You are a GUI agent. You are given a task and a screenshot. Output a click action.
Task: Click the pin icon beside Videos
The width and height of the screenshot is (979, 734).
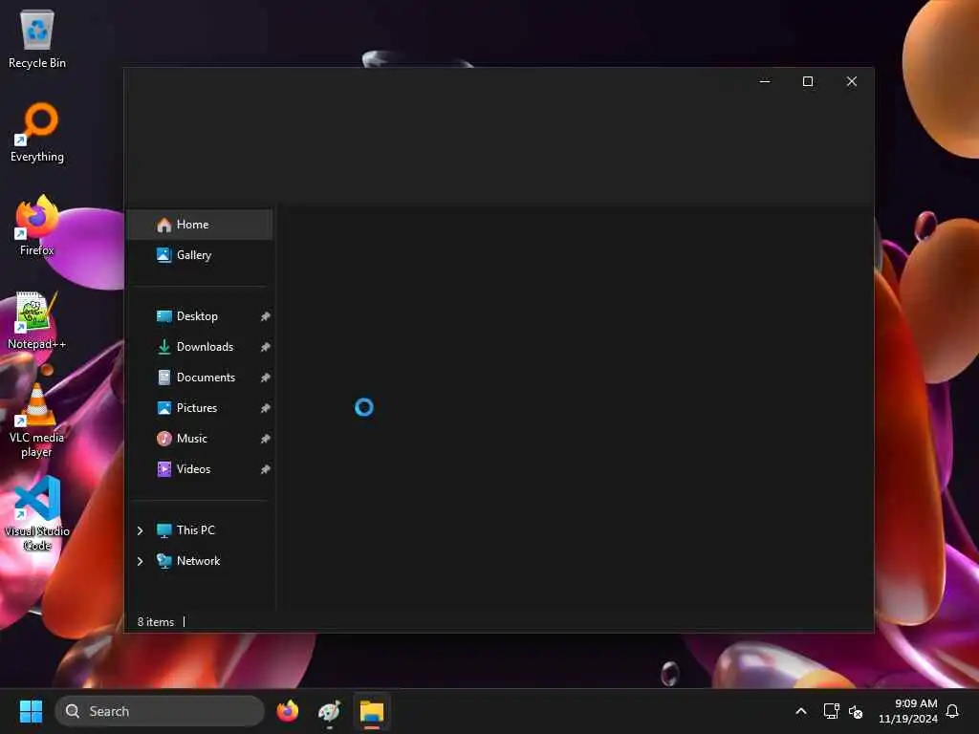click(x=266, y=469)
